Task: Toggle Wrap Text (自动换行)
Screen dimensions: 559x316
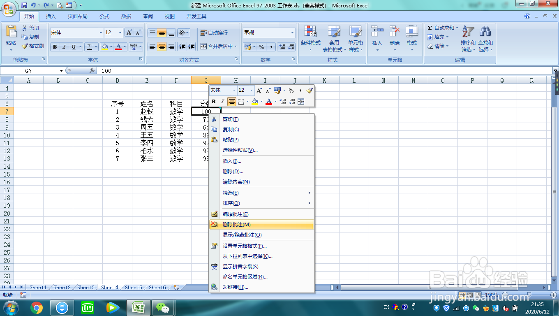Action: click(x=214, y=33)
